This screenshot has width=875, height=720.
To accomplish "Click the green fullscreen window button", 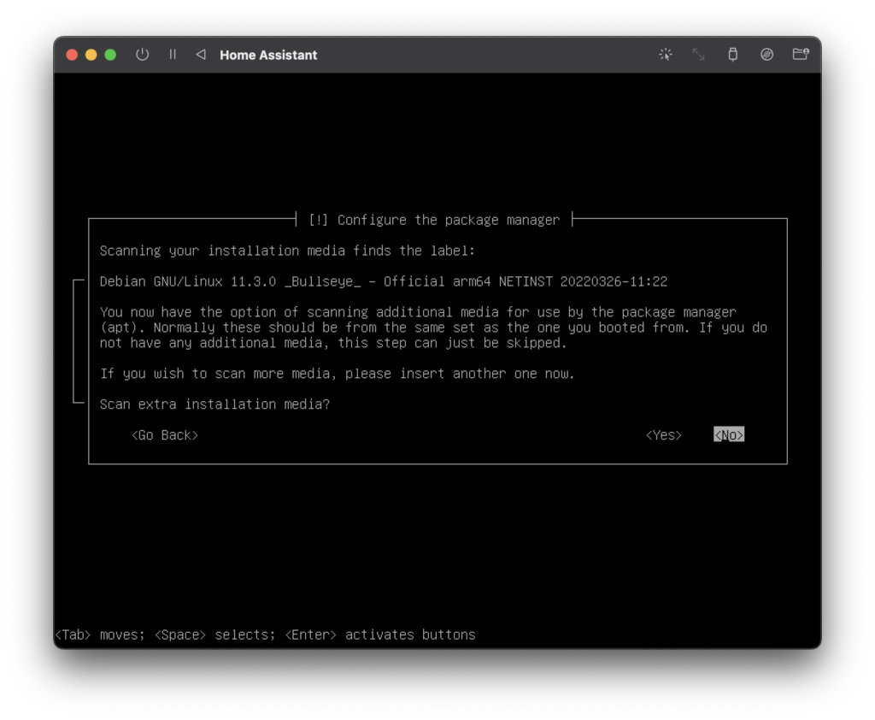I will pos(110,55).
